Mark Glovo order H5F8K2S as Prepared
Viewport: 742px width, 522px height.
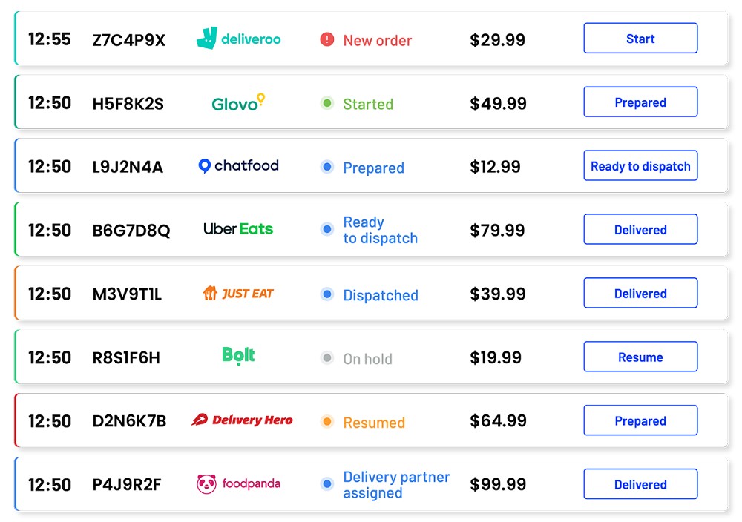[x=640, y=102]
